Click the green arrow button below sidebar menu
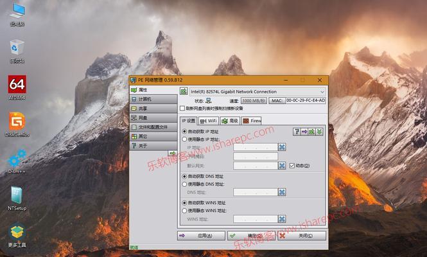This screenshot has height=257, width=427. click(172, 153)
